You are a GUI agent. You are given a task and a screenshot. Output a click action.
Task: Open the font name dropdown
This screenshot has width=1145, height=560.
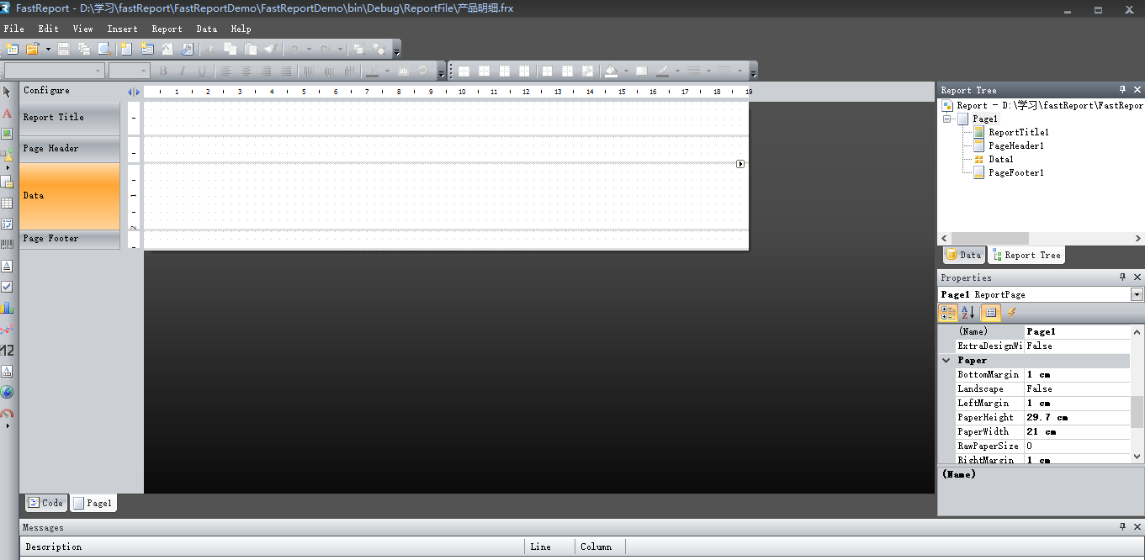click(x=99, y=71)
